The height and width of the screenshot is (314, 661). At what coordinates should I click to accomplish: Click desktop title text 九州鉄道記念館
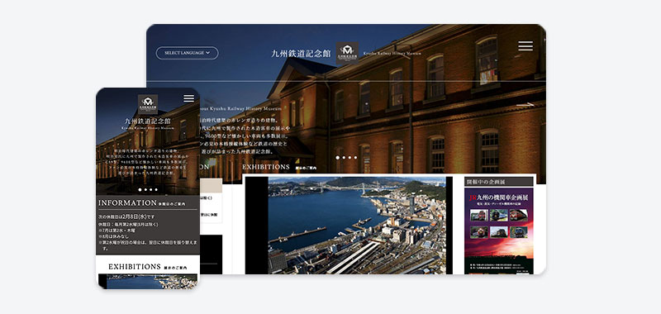tap(302, 54)
